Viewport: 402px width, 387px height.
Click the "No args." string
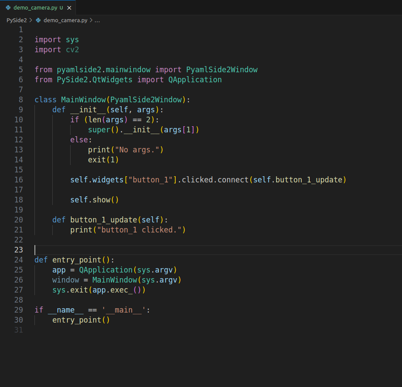point(137,150)
